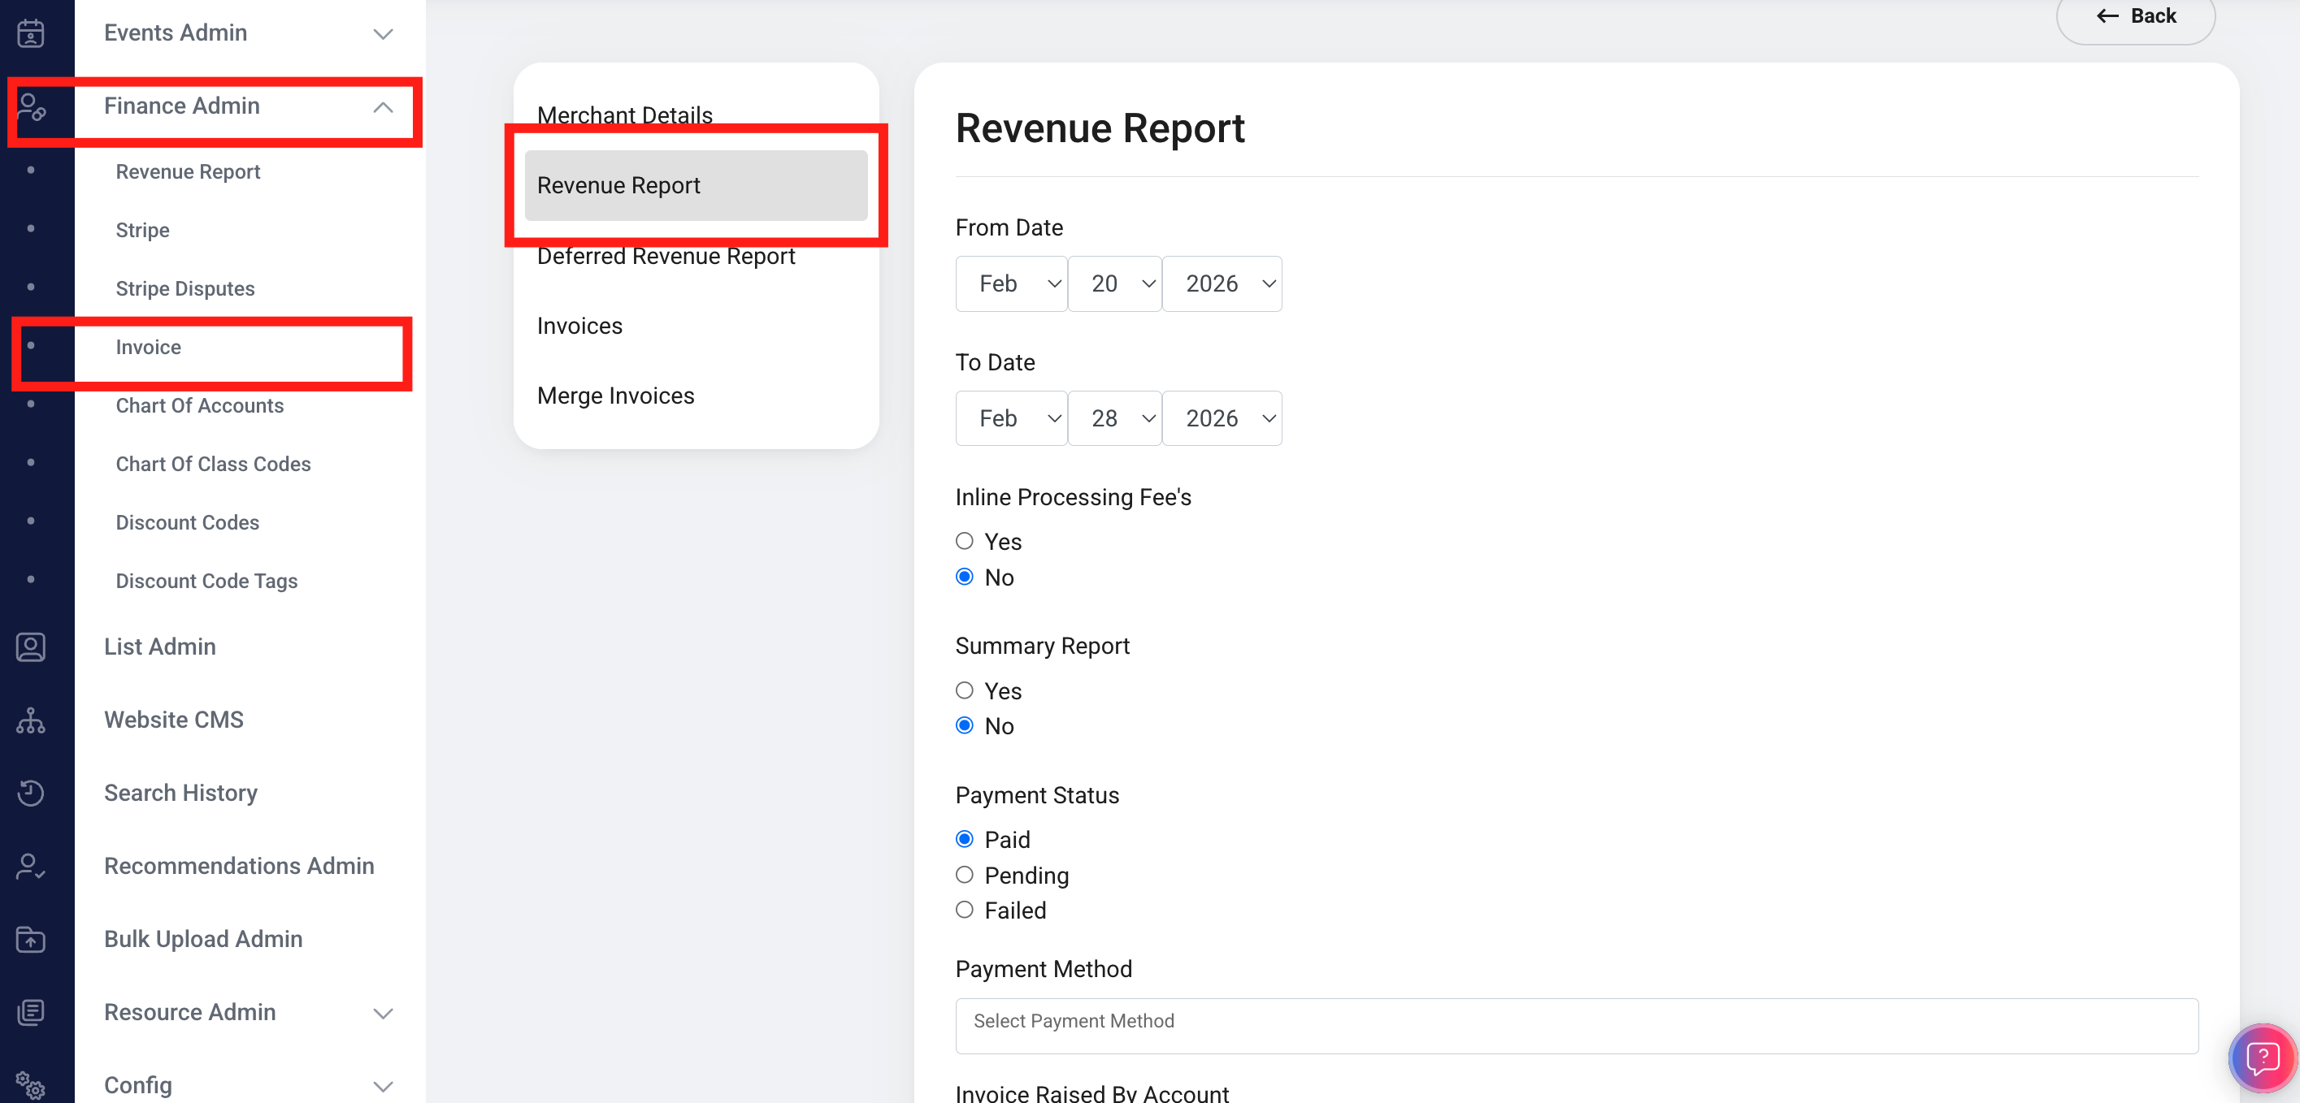Click the Resource Admin documents icon
This screenshot has width=2300, height=1103.
(30, 1013)
